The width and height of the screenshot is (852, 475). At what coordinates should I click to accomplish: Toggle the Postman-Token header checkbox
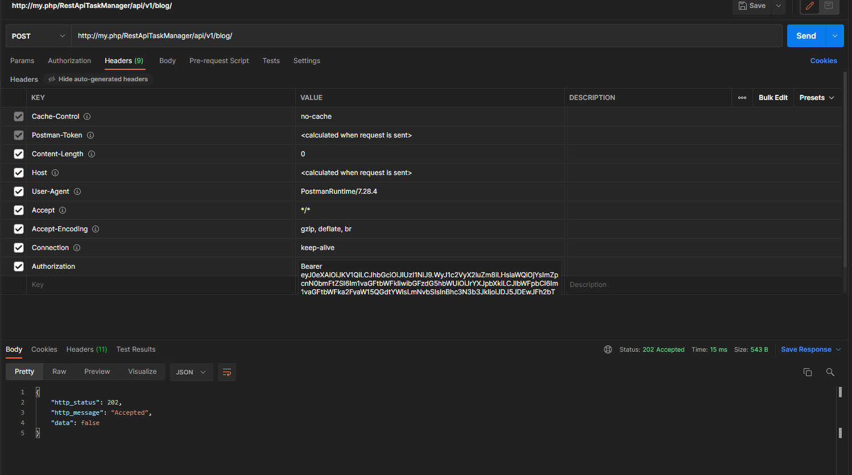point(19,135)
